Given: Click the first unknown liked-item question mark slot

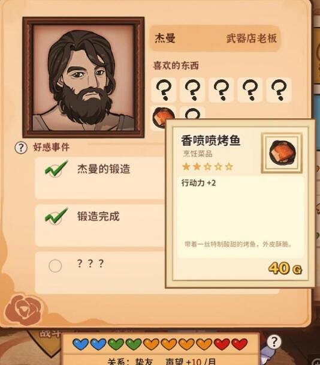Looking at the screenshot, I should [164, 90].
